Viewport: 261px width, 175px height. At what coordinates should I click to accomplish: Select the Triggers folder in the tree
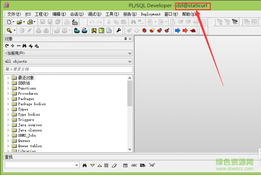point(26,120)
